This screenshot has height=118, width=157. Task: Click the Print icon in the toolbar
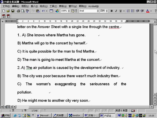click(x=18, y=11)
